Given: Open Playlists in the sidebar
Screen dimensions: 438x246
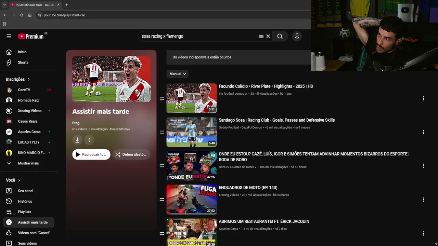Looking at the screenshot, I should (28, 212).
